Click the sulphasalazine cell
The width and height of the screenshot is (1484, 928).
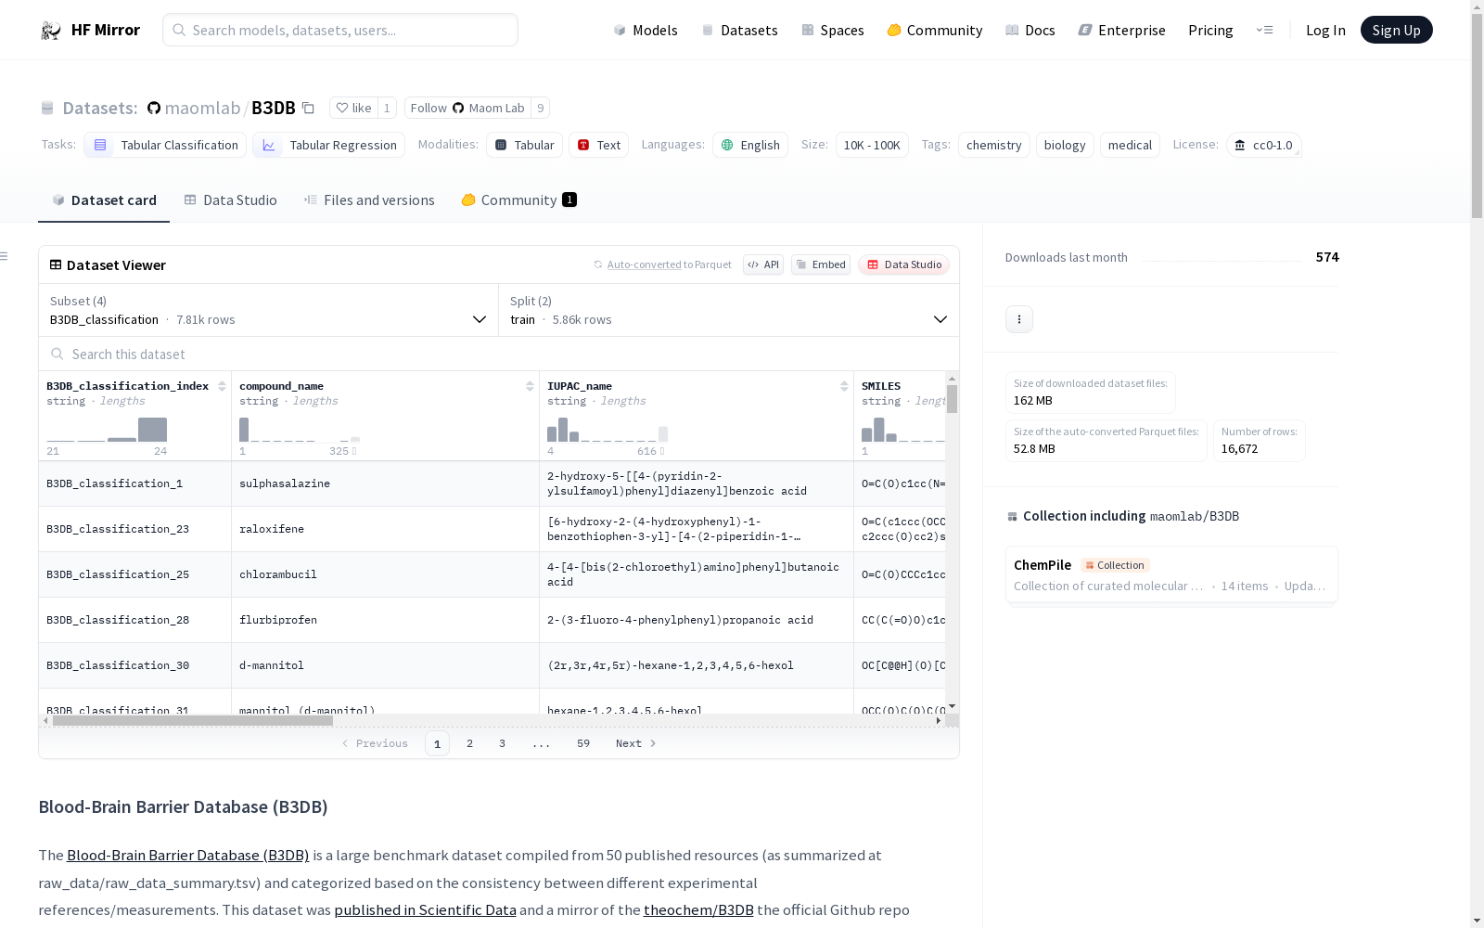[385, 483]
